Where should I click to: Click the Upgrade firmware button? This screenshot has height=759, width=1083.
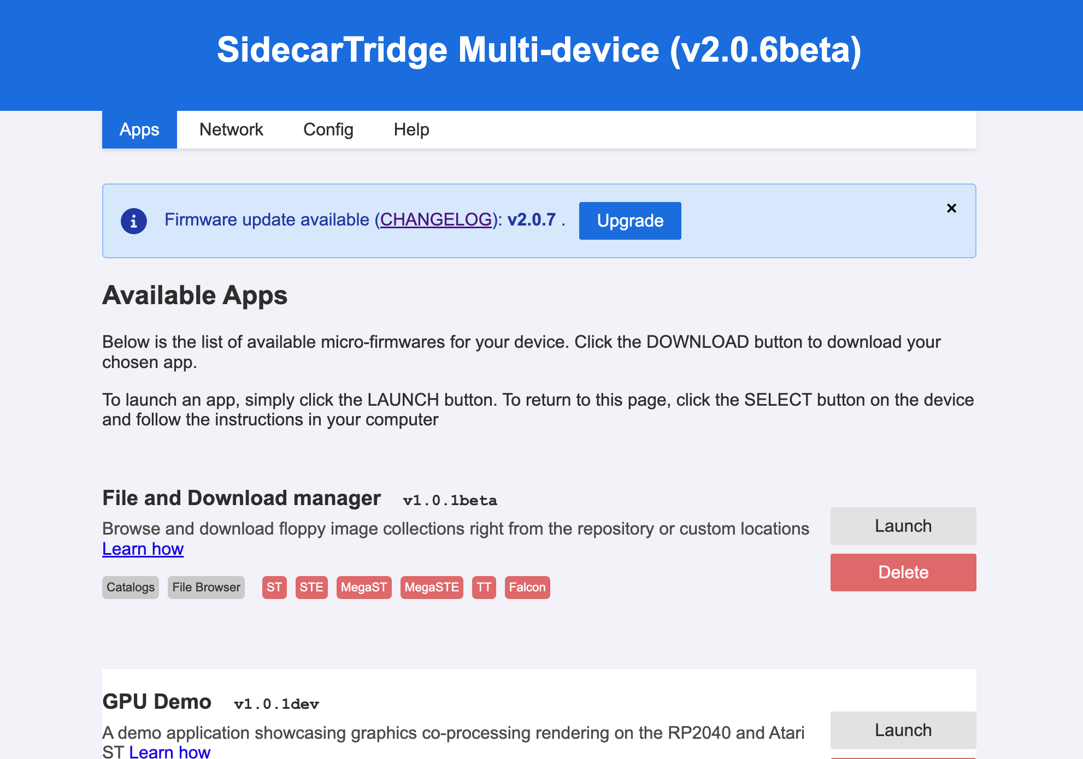tap(630, 221)
